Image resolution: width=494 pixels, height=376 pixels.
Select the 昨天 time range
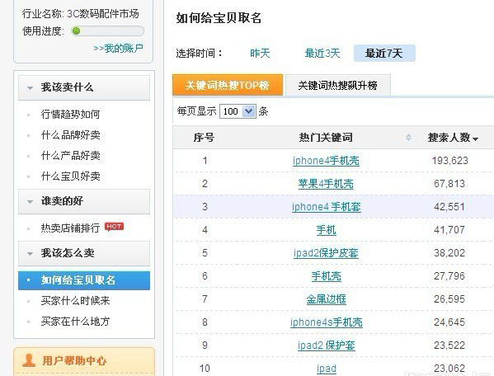point(260,54)
